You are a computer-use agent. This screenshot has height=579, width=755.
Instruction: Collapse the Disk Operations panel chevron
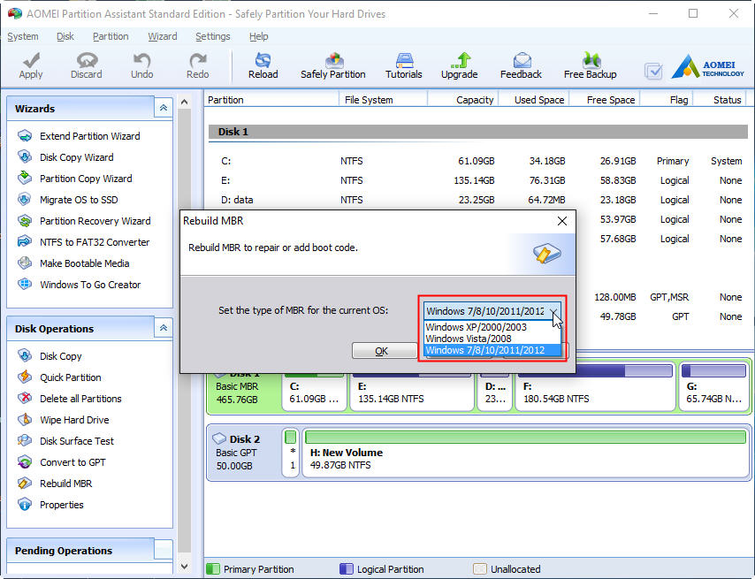(164, 328)
